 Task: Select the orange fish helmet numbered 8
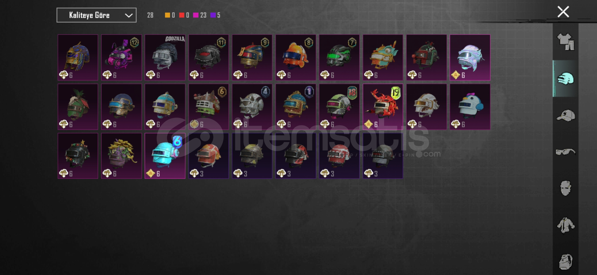(x=296, y=58)
